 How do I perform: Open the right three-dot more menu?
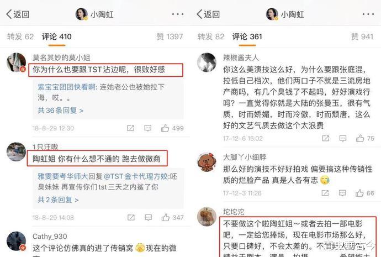pos(368,14)
